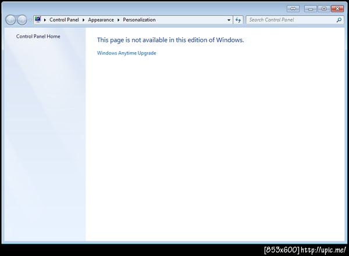Open Control Panel Home link
Screen dimensions: 349x256
(38, 37)
